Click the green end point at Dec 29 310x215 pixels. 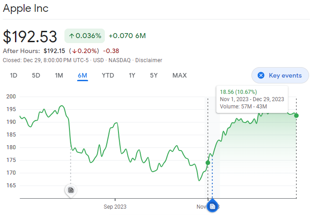click(296, 116)
